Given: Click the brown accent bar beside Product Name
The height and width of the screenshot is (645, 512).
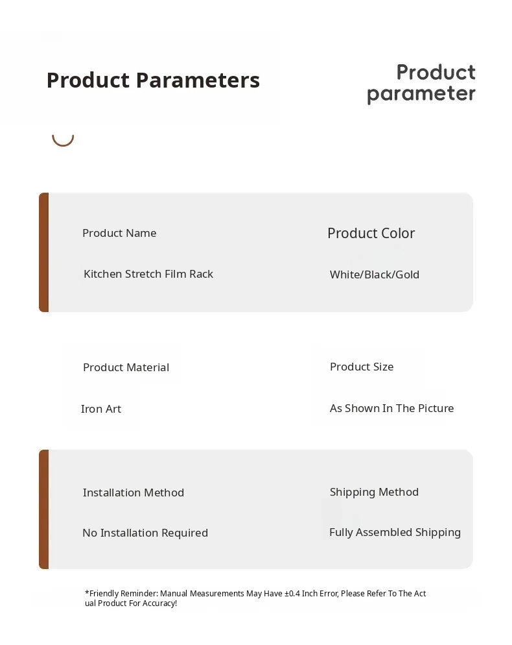Looking at the screenshot, I should (x=43, y=252).
